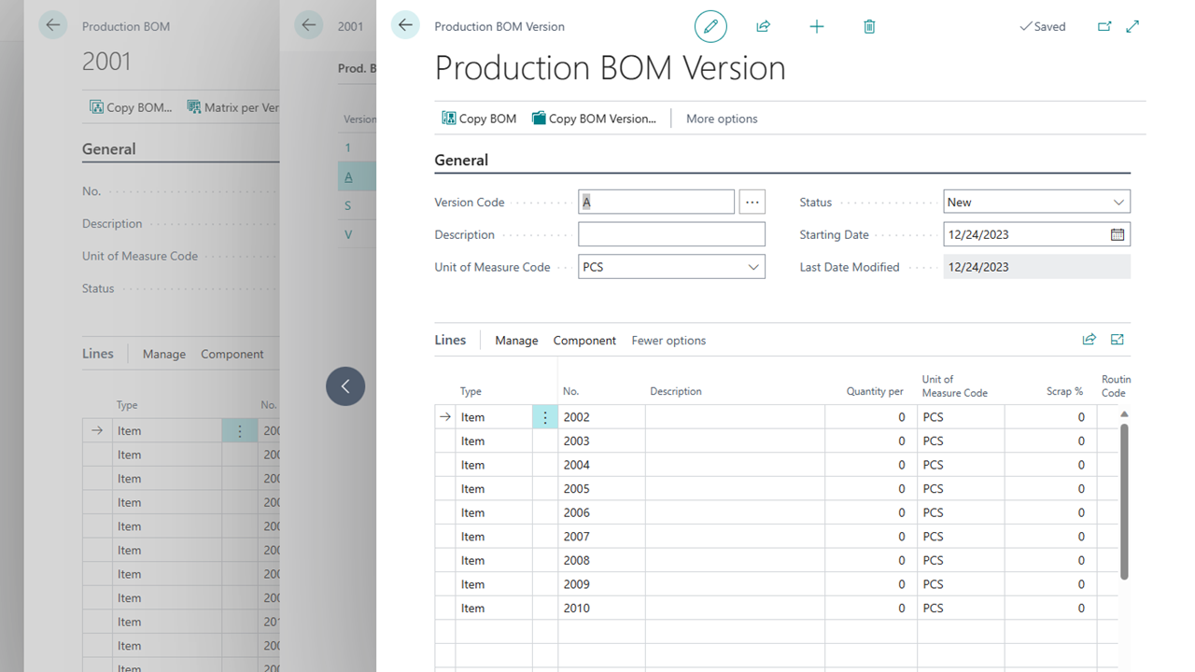Image resolution: width=1195 pixels, height=672 pixels.
Task: Click PCS unit cell in row 2007
Action: [x=961, y=537]
